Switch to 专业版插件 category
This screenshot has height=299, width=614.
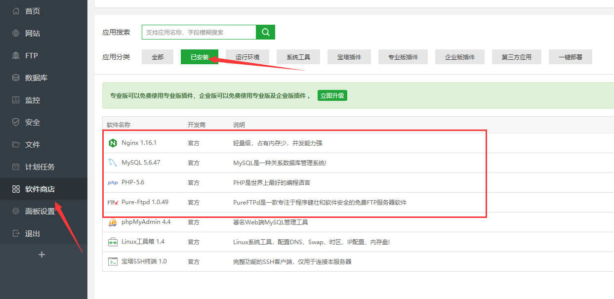403,57
